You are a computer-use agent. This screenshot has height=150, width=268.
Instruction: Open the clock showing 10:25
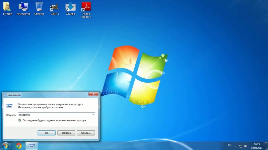[257, 146]
